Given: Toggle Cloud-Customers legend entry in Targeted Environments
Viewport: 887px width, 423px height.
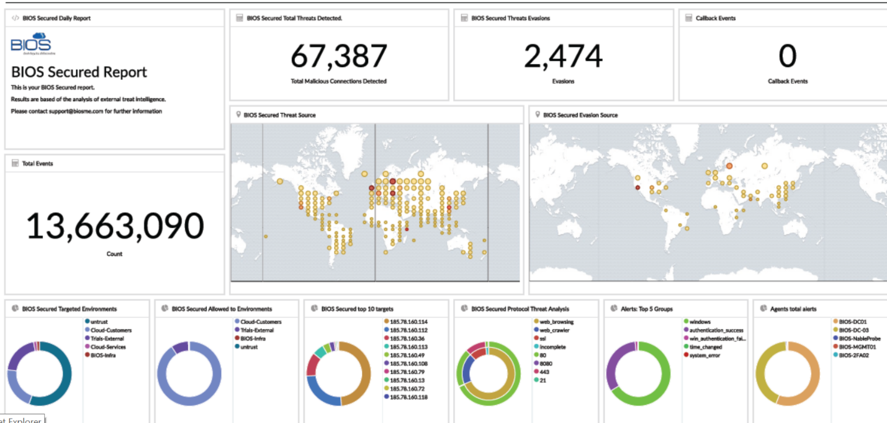Looking at the screenshot, I should tap(108, 331).
